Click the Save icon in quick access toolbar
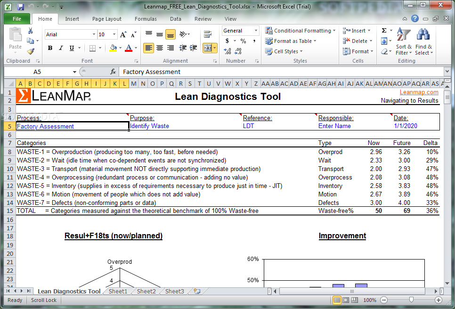455x309 pixels. coord(20,7)
